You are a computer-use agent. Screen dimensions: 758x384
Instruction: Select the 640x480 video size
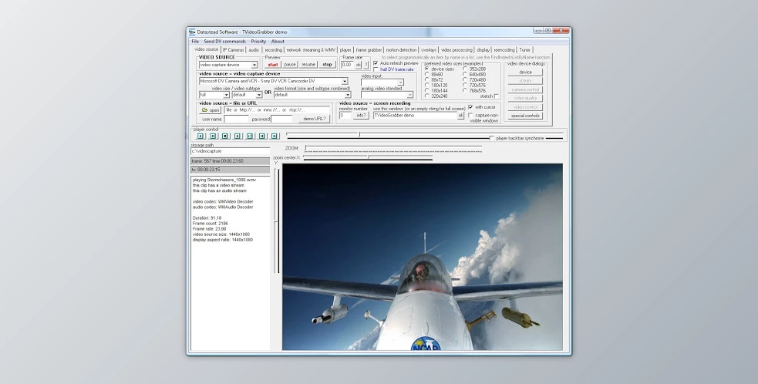pyautogui.click(x=465, y=75)
